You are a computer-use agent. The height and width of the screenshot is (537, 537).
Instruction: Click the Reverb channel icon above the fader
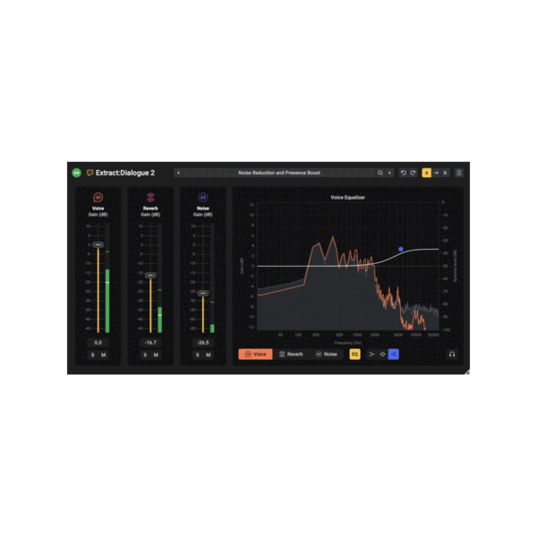click(150, 197)
